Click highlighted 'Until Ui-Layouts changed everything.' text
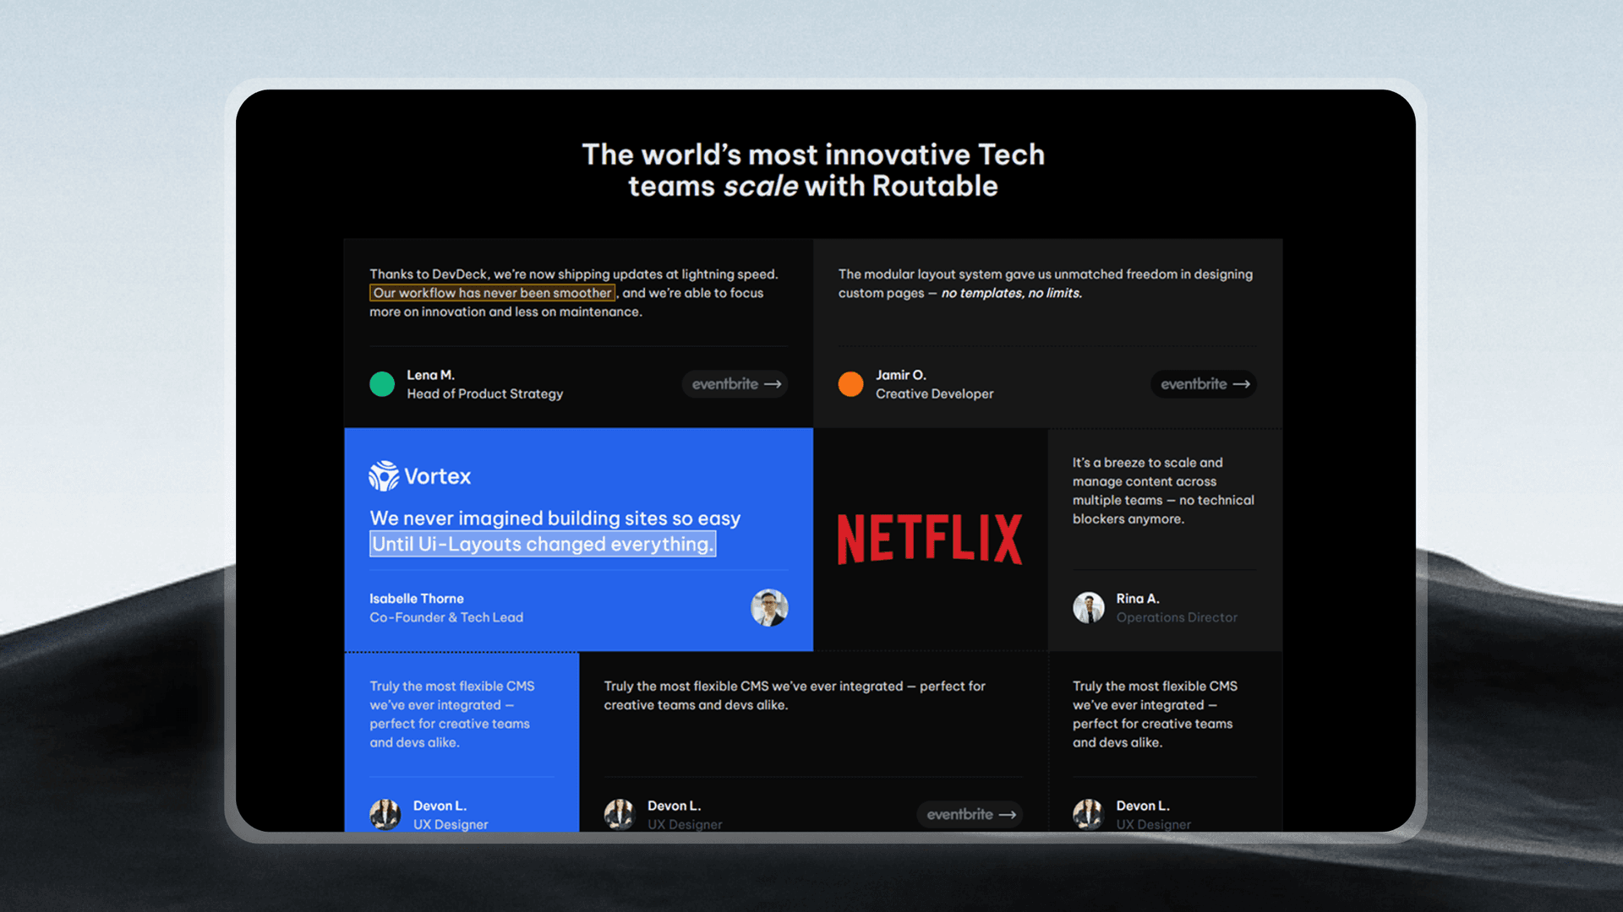This screenshot has height=912, width=1623. pos(543,544)
